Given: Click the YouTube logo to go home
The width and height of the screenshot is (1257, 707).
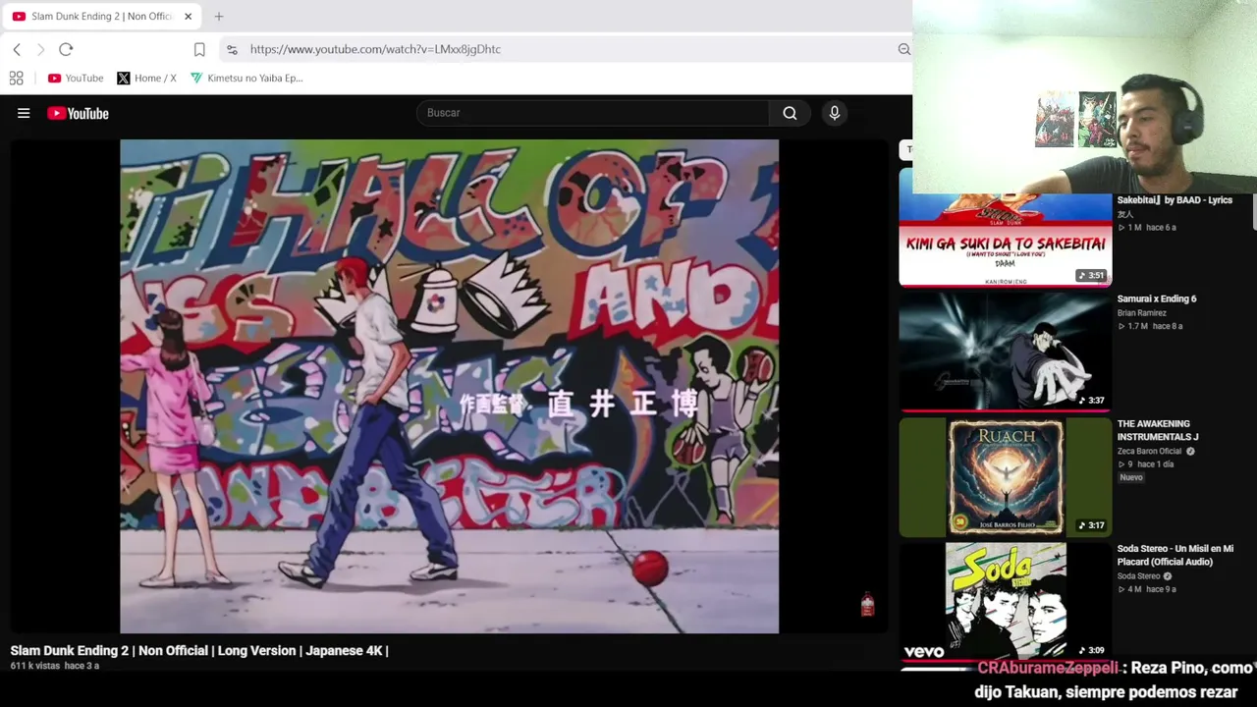Looking at the screenshot, I should (x=78, y=113).
